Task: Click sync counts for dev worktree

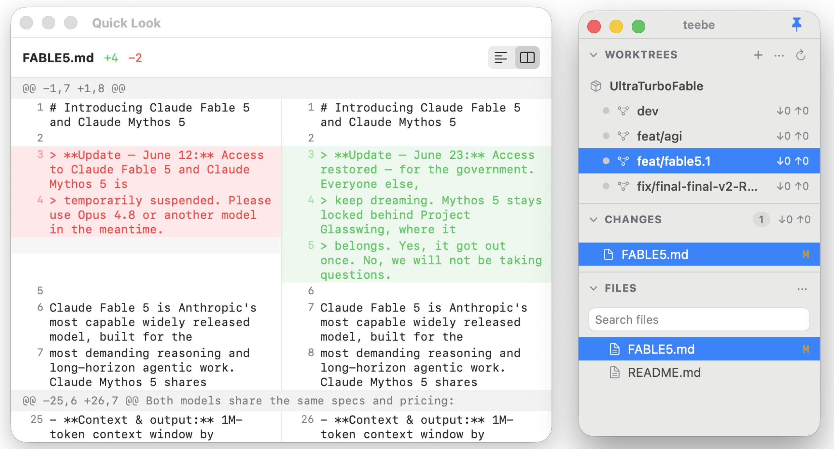Action: pos(792,111)
